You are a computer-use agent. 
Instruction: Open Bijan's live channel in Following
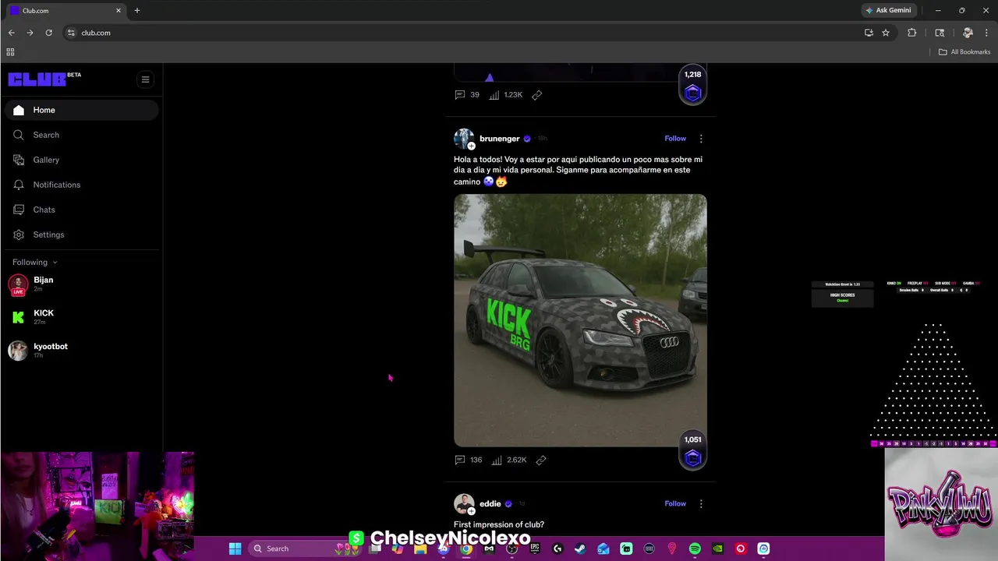click(x=81, y=284)
